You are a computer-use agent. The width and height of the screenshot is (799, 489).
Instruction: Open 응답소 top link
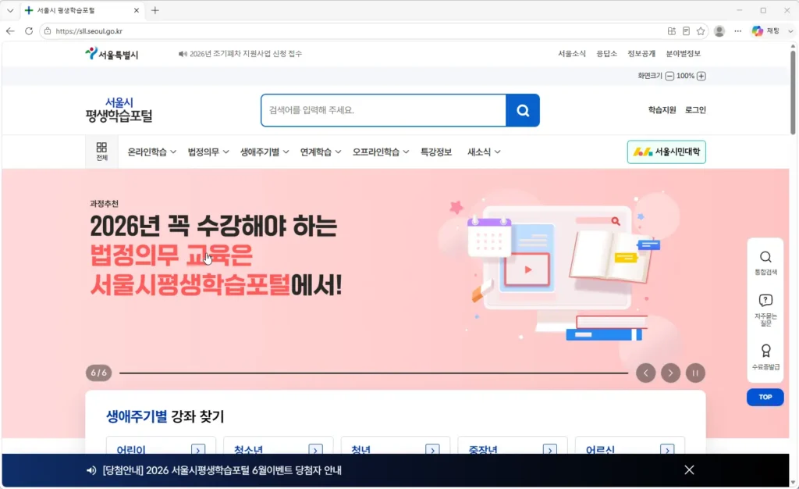(606, 54)
